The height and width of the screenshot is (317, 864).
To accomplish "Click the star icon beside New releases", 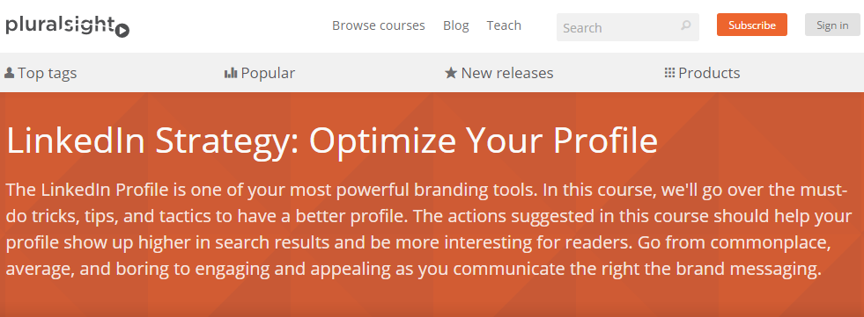I will click(x=451, y=73).
